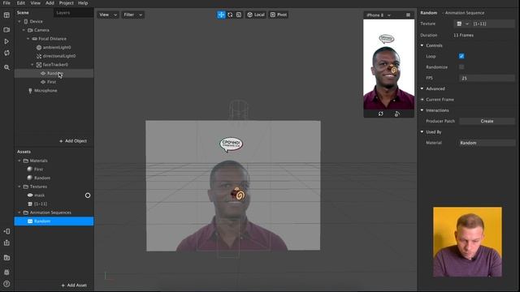Collapse the Materials folder in Assets
The height and width of the screenshot is (292, 520).
(19, 161)
